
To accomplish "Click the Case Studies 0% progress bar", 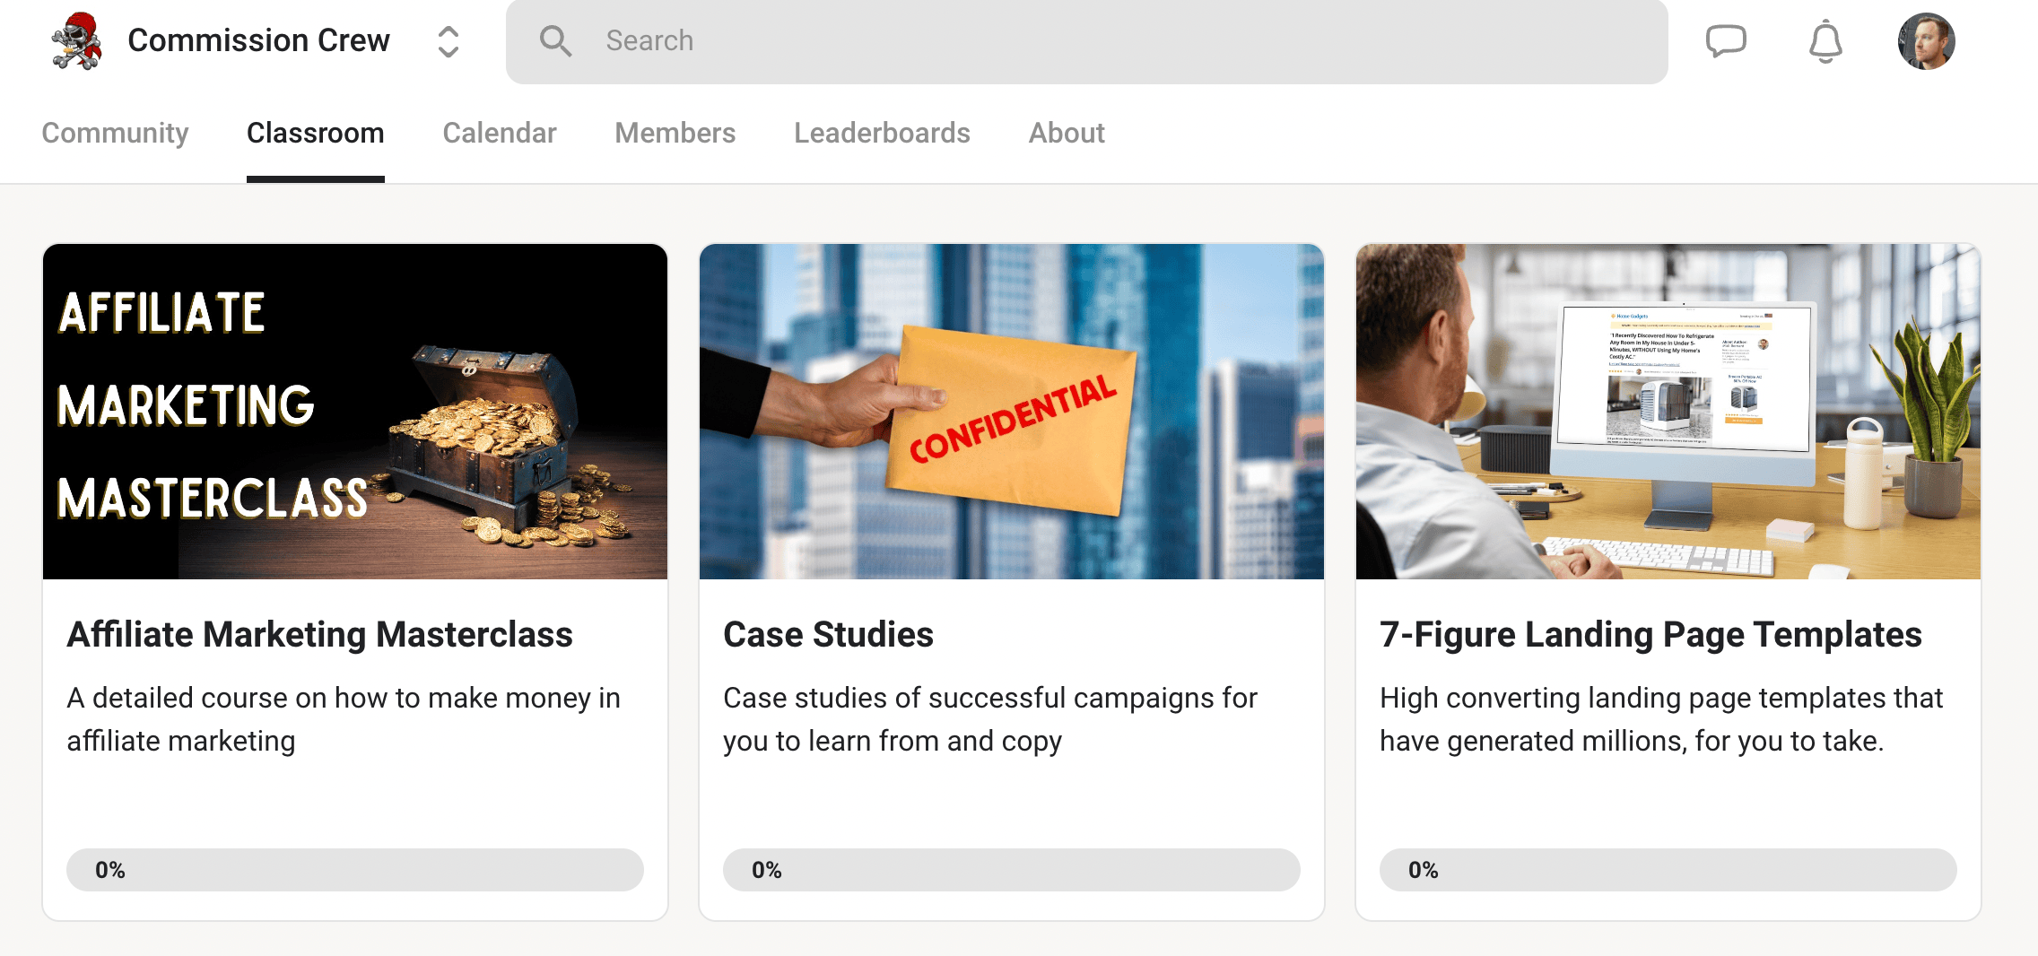I will (x=1011, y=870).
